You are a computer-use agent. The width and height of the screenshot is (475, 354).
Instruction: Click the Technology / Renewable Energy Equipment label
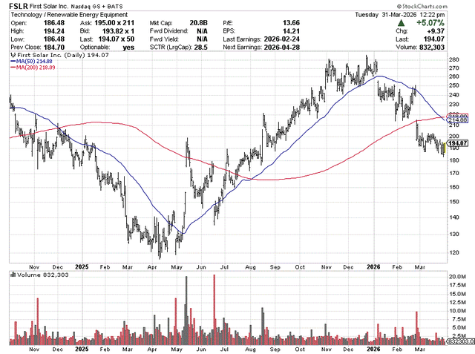69,15
